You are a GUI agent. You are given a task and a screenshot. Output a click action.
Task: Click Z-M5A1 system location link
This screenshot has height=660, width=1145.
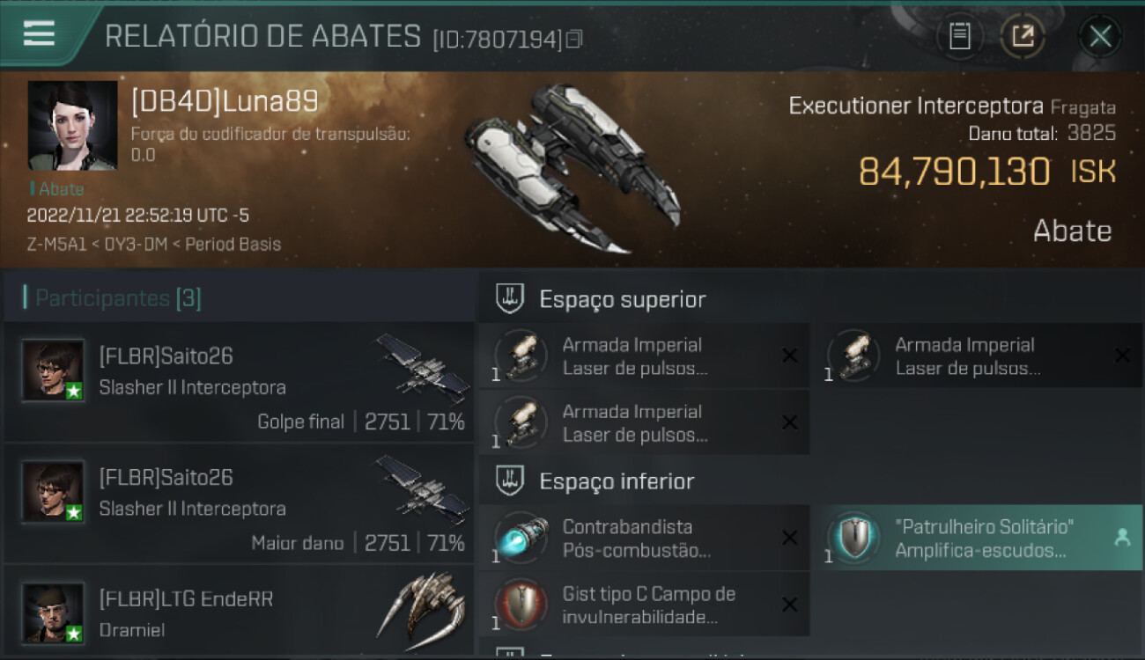(x=55, y=244)
